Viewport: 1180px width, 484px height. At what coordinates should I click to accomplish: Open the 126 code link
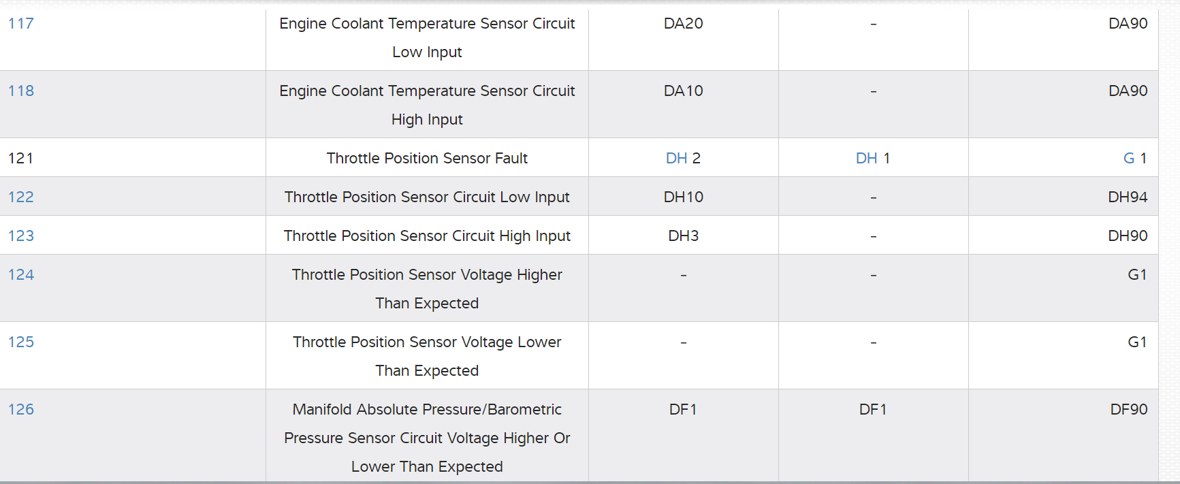(x=21, y=410)
